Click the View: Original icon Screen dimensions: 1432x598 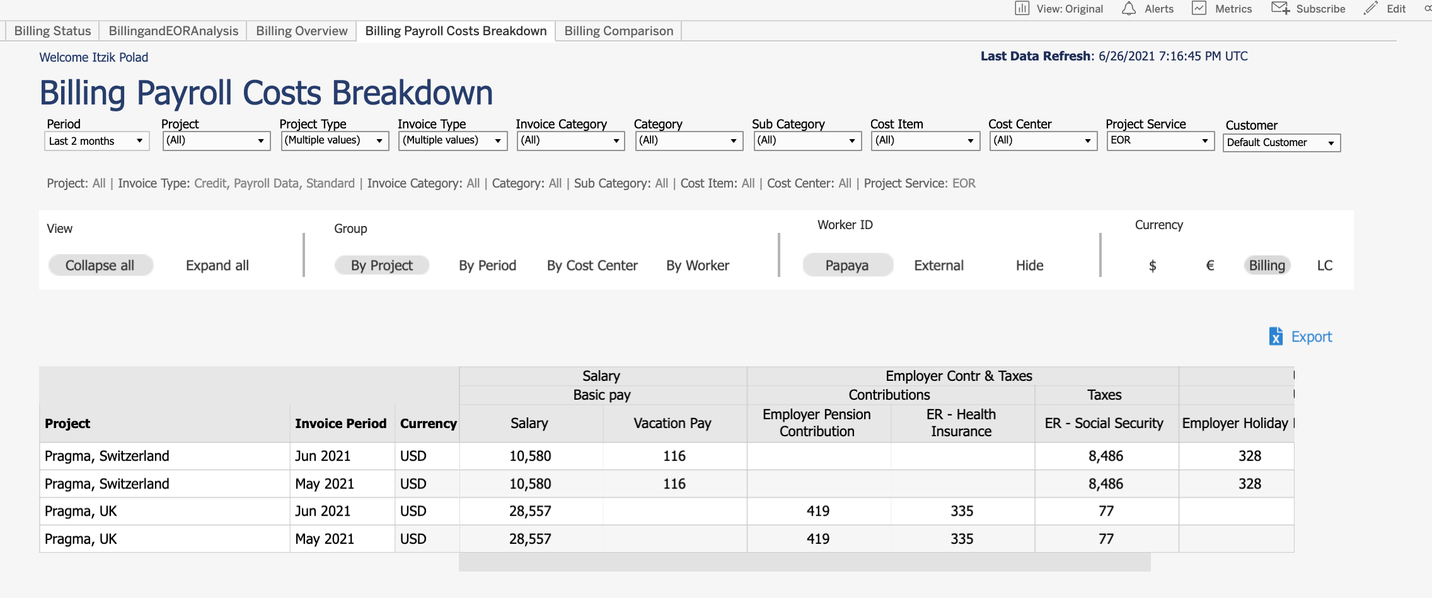1022,9
